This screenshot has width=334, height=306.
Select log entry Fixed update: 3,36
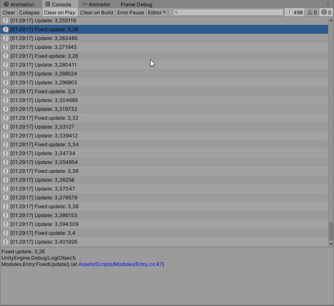pyautogui.click(x=164, y=171)
